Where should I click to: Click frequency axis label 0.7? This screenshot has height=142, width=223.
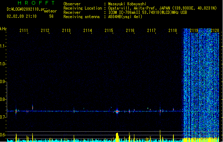3,117
